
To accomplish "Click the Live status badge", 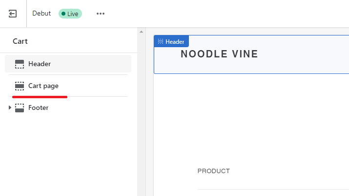I will (x=70, y=14).
